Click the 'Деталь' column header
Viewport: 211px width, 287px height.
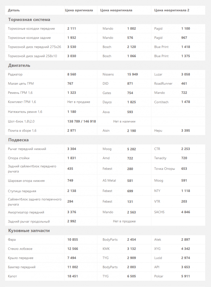point(14,10)
